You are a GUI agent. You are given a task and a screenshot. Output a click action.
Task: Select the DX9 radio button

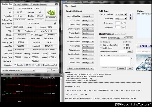[x=124, y=45]
